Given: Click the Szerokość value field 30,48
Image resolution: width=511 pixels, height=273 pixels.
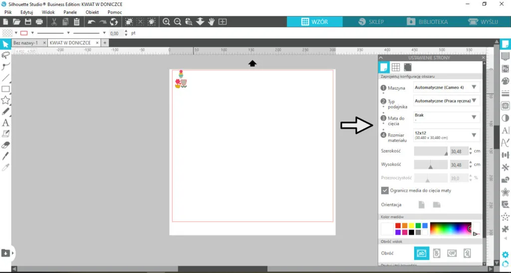Looking at the screenshot, I should (459, 151).
